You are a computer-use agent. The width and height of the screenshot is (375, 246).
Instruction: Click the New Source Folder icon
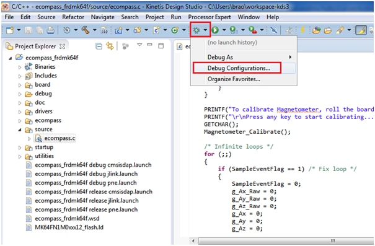138,30
